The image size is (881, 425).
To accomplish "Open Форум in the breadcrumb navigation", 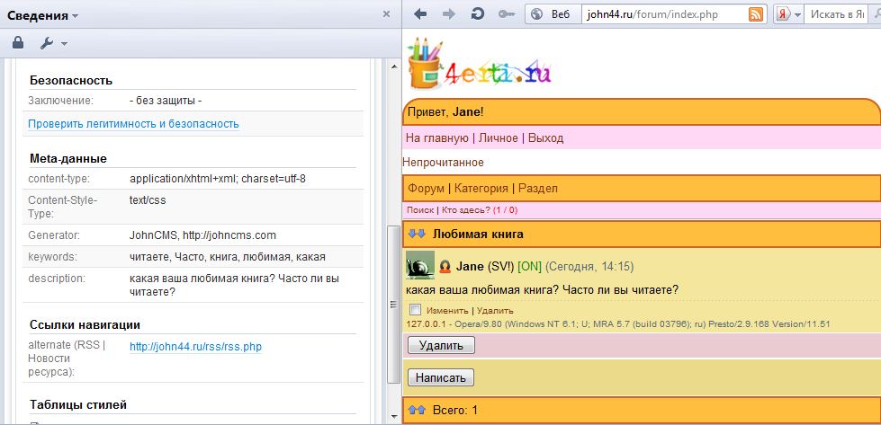I will [x=426, y=188].
